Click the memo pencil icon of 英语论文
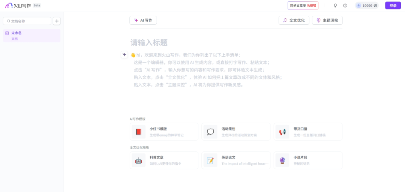This screenshot has height=192, width=405. [x=210, y=160]
